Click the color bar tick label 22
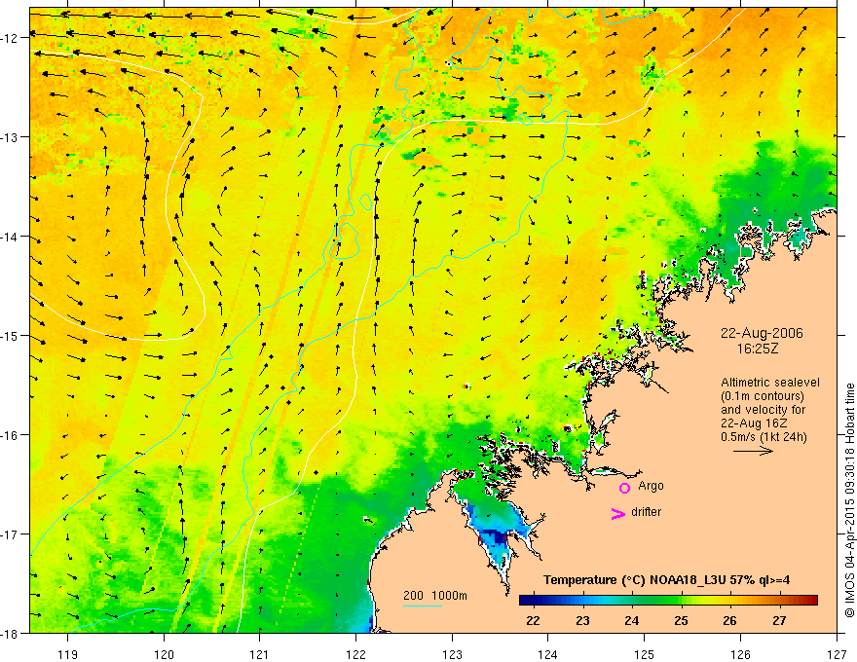Viewport: 857px width, 662px height. (533, 620)
